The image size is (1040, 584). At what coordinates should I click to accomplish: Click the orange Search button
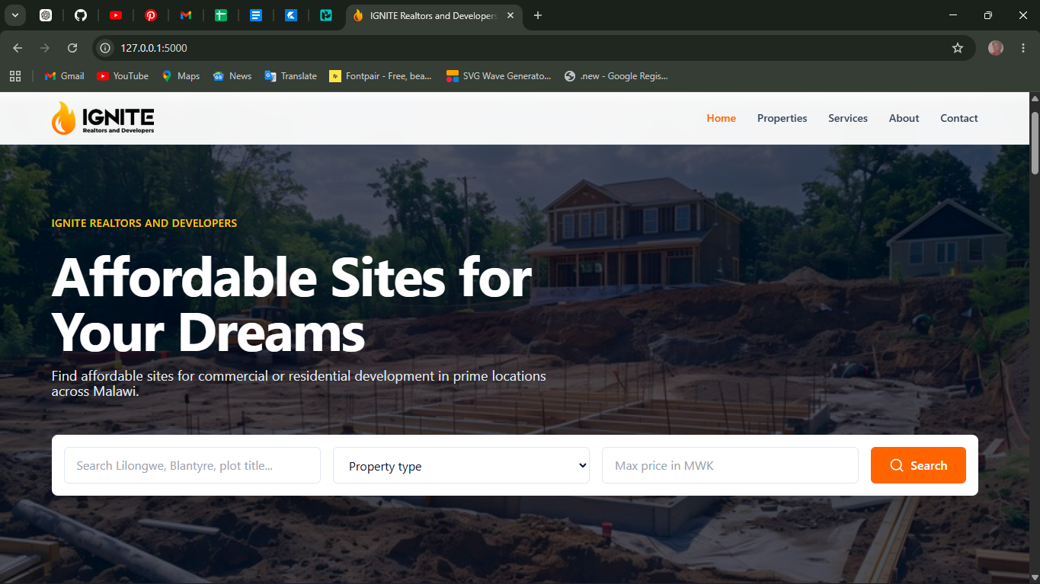tap(918, 465)
